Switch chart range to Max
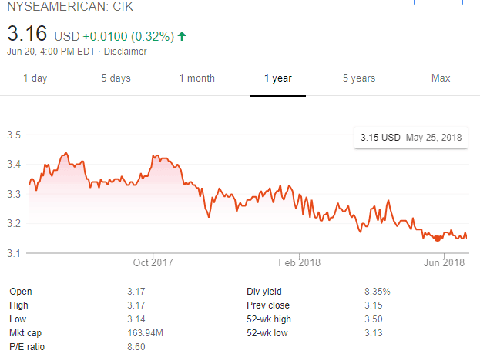 pyautogui.click(x=441, y=78)
